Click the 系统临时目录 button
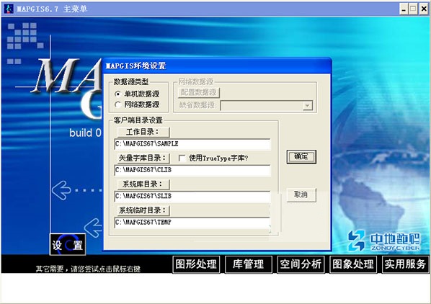 click(143, 210)
